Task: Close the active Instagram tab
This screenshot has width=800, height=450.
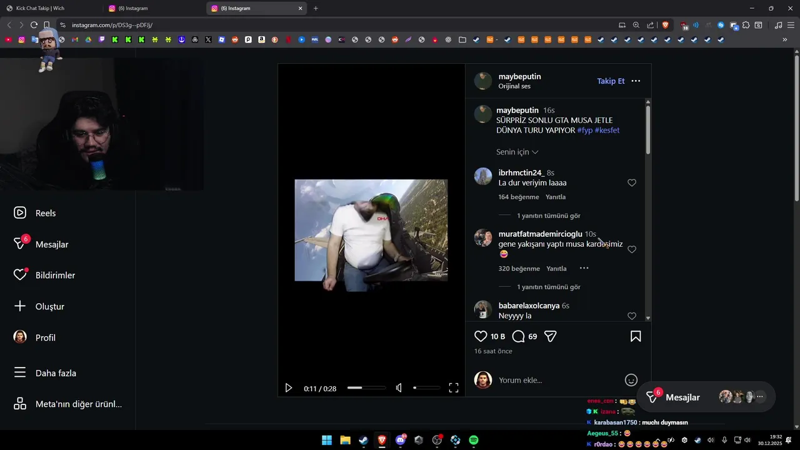Action: point(300,8)
